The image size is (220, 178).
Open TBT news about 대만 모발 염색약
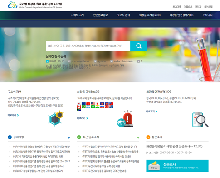coord(107,156)
